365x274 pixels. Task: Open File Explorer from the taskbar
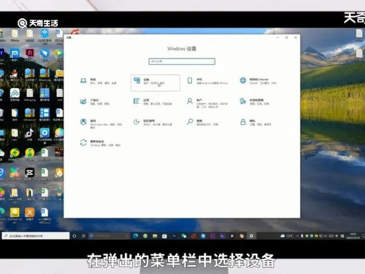point(155,236)
